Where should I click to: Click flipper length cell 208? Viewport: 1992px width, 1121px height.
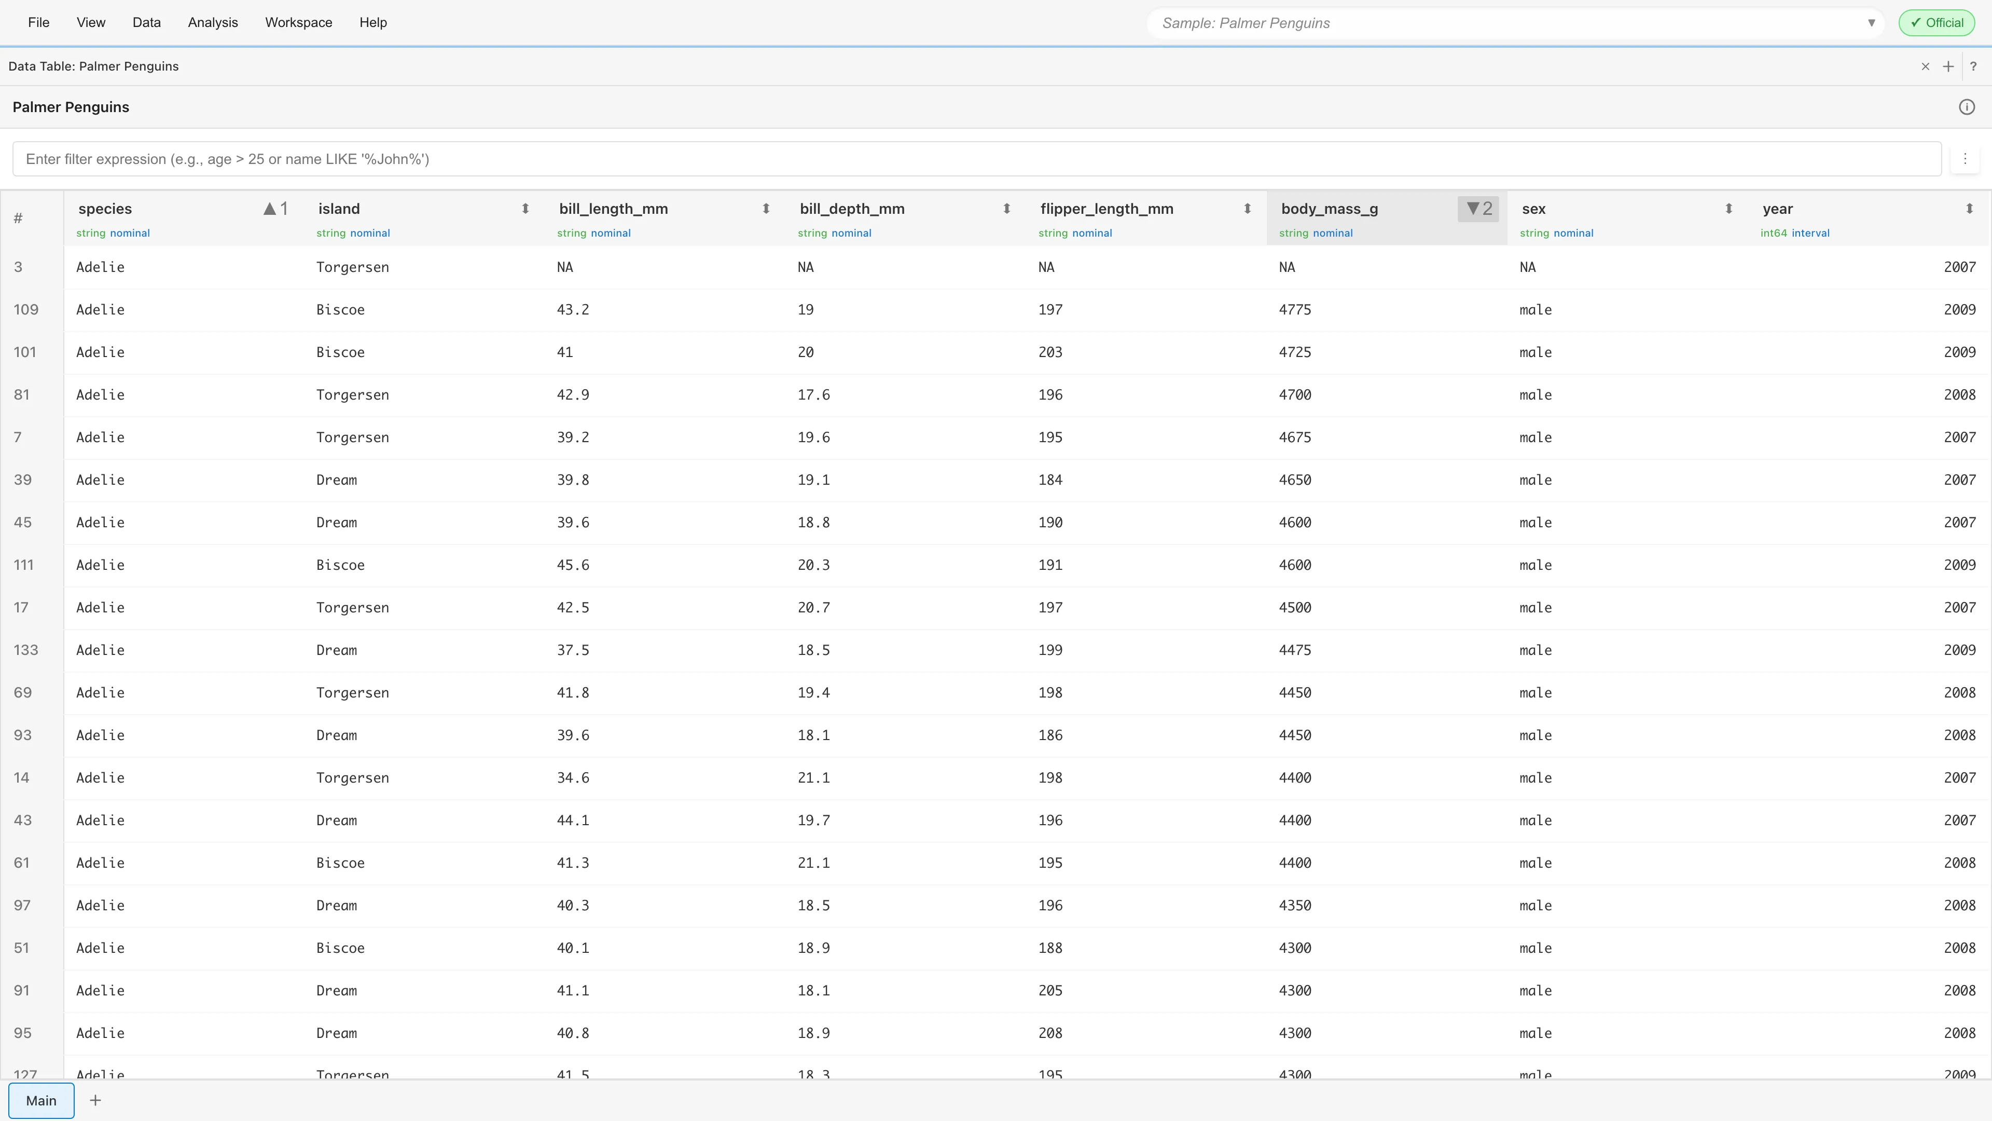click(1050, 1033)
